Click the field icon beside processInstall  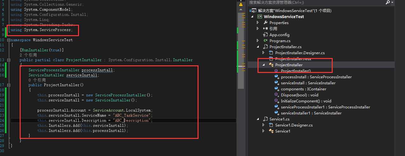point(277,77)
